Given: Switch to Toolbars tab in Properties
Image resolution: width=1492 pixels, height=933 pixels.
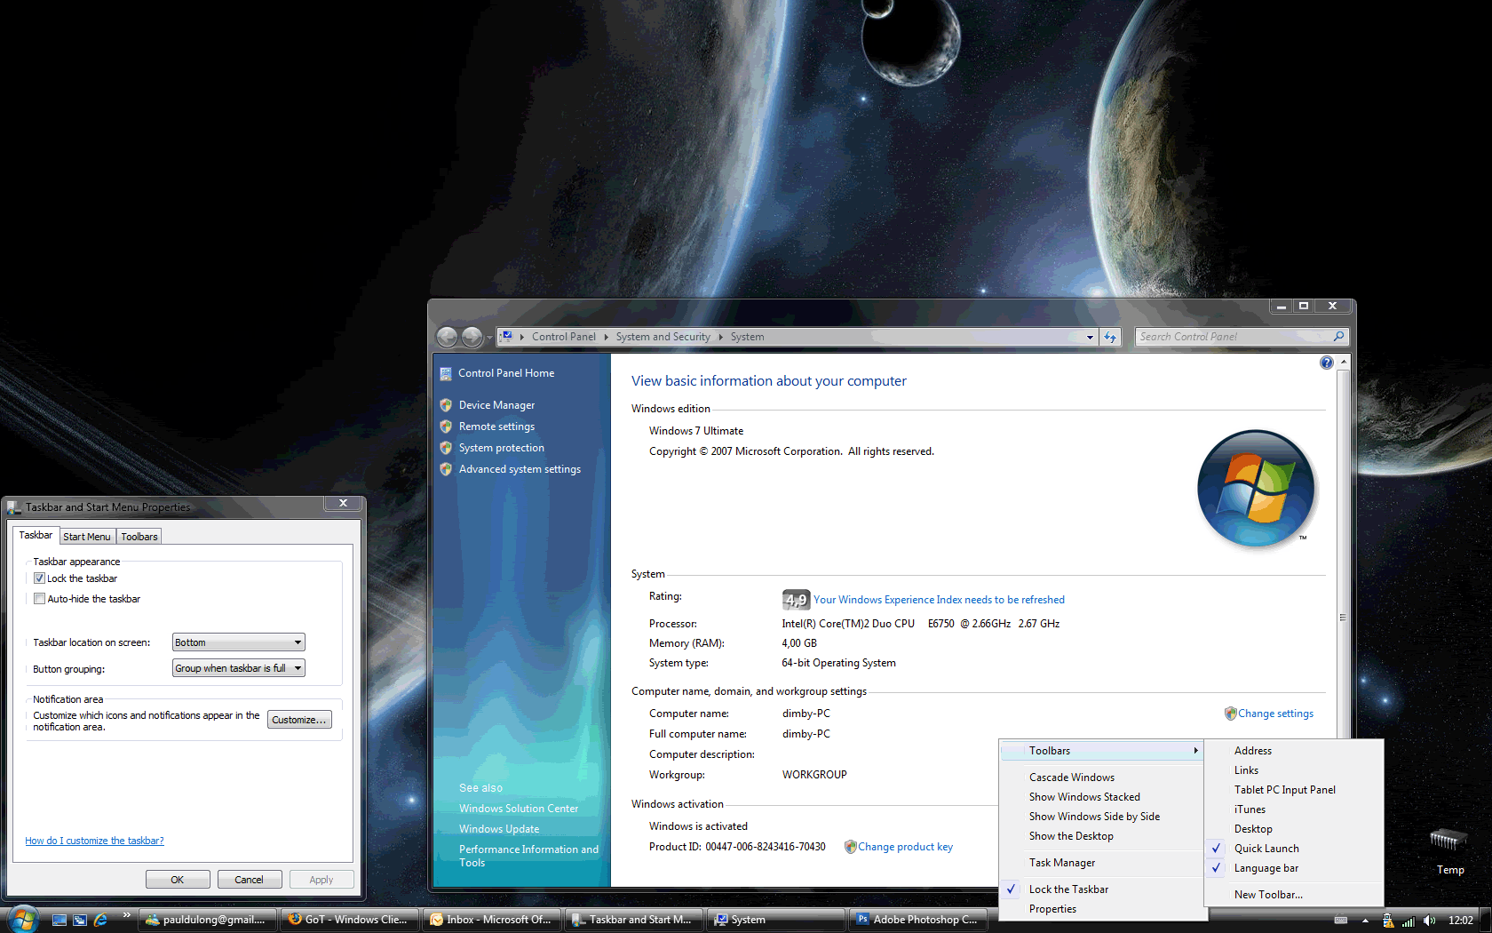Looking at the screenshot, I should pos(139,537).
